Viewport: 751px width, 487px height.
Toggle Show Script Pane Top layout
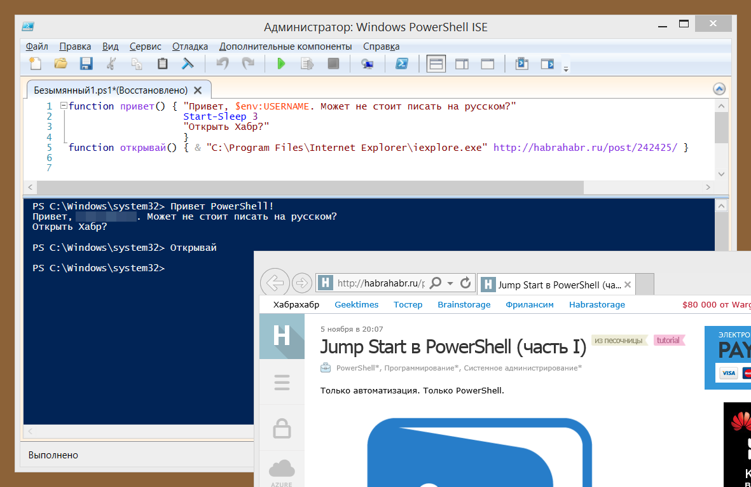coord(436,64)
